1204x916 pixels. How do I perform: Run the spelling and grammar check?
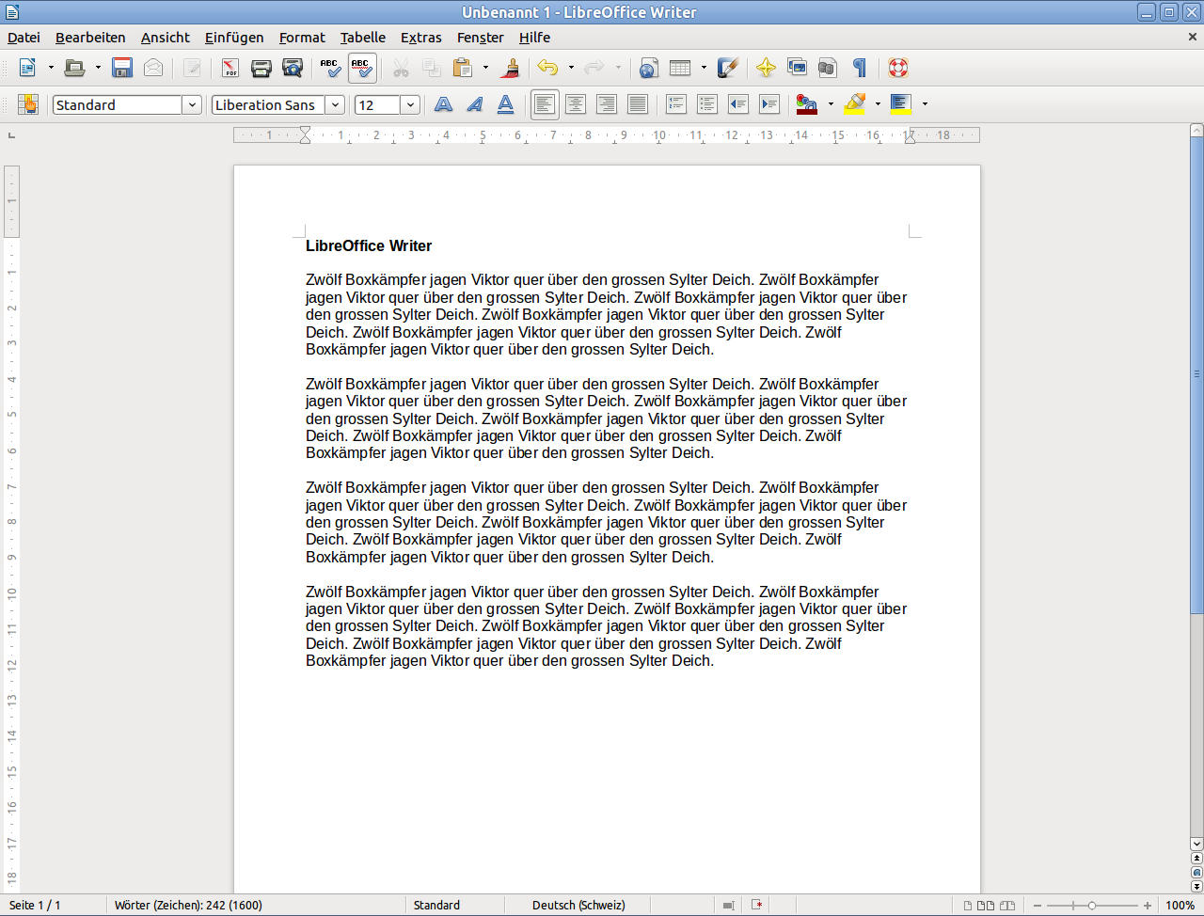click(330, 68)
